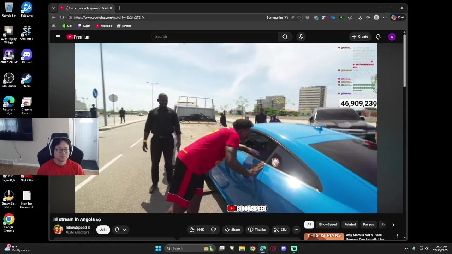Open Battle.net desktop shortcut
The image size is (452, 254).
(27, 10)
